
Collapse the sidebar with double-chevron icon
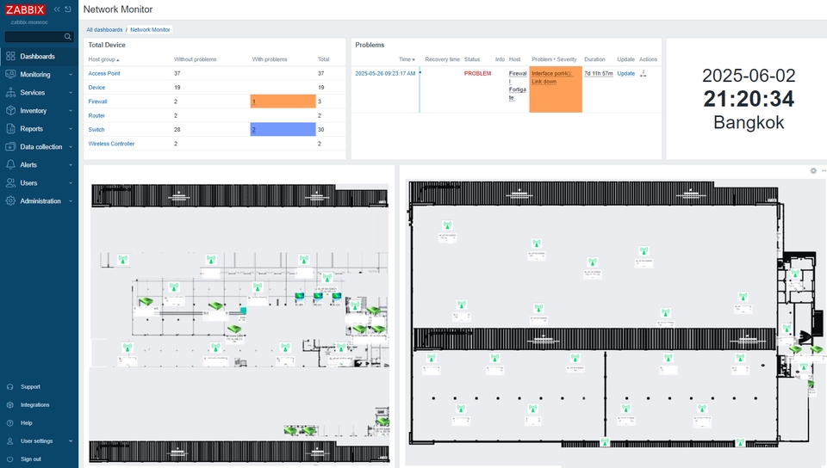point(57,9)
